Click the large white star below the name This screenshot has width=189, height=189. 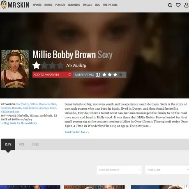coord(36,65)
